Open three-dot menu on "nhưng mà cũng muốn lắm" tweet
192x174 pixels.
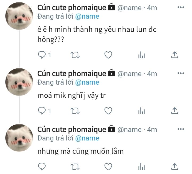(x=181, y=129)
